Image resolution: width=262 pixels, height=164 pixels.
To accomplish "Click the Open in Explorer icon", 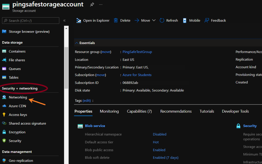I will 79,21.
